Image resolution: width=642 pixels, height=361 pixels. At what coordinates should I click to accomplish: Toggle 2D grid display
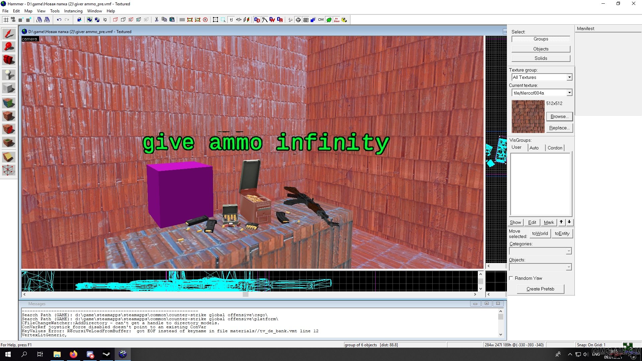pyautogui.click(x=6, y=20)
